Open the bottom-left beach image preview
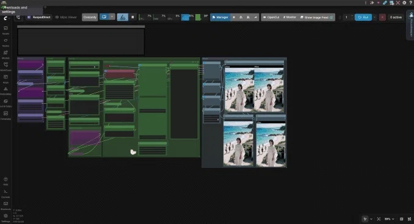414x224 pixels. 238,143
